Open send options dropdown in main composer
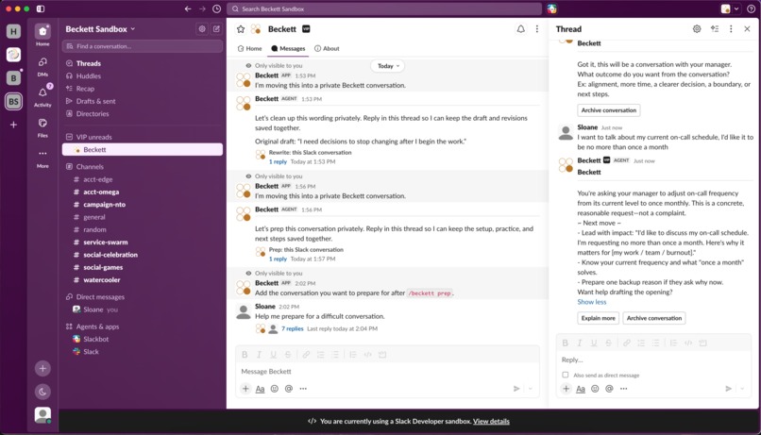The width and height of the screenshot is (761, 435). coord(531,389)
